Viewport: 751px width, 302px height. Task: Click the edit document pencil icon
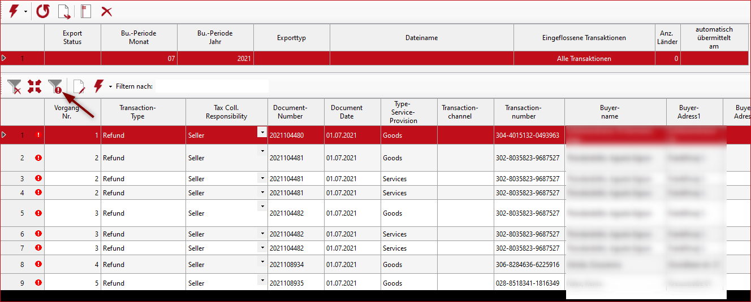[x=79, y=86]
